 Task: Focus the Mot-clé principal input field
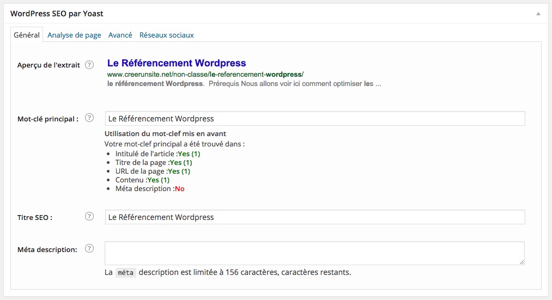click(315, 119)
